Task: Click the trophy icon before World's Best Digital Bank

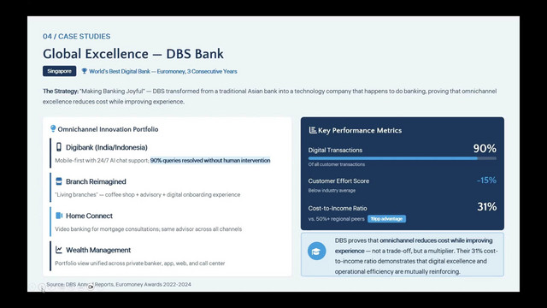Action: coord(84,71)
